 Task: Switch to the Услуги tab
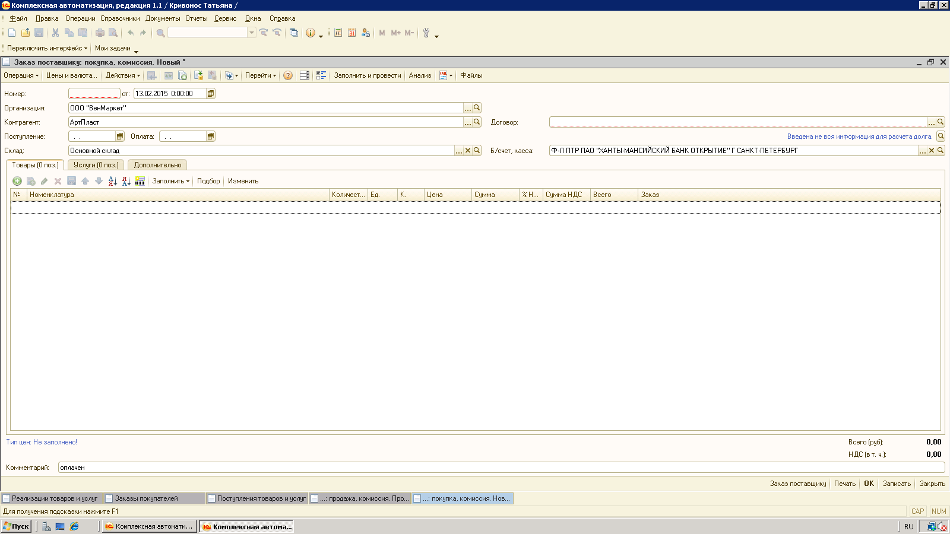pyautogui.click(x=96, y=165)
